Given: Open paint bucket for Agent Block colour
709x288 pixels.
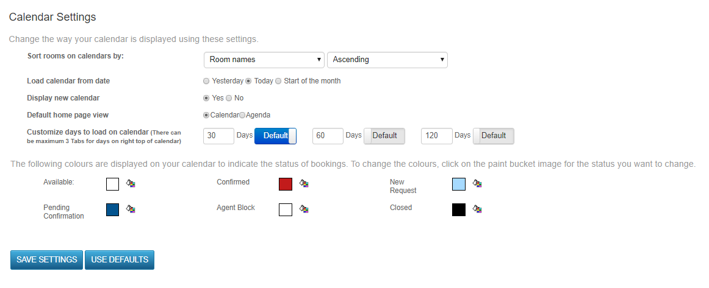Looking at the screenshot, I should click(x=304, y=209).
